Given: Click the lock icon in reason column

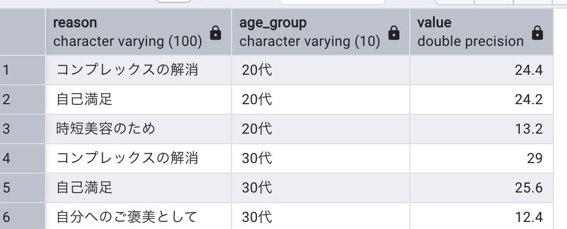Looking at the screenshot, I should 216,33.
